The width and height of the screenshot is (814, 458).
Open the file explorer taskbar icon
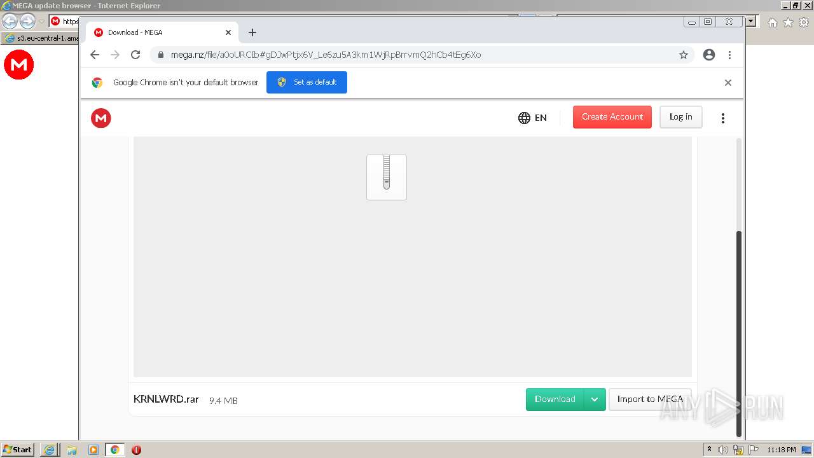tap(72, 450)
